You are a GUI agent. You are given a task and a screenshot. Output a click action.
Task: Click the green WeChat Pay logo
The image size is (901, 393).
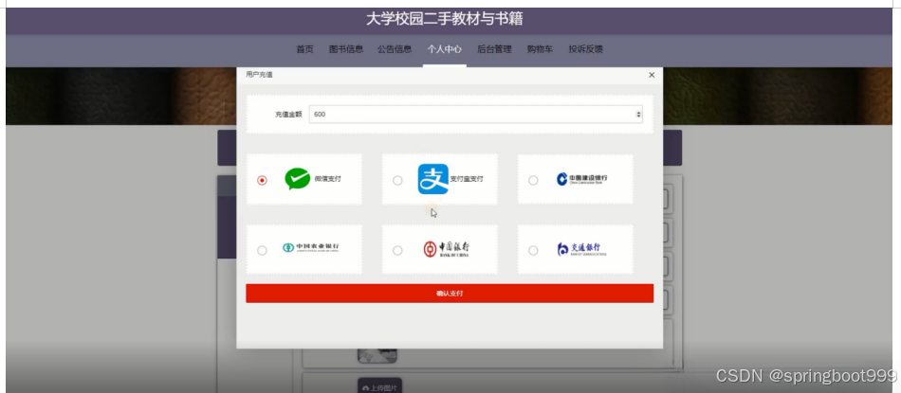(x=298, y=178)
